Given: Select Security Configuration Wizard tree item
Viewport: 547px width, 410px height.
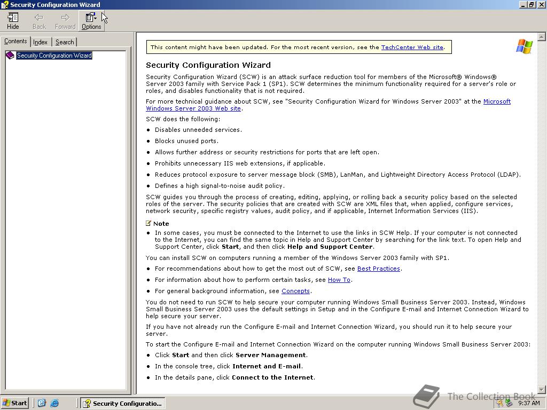Looking at the screenshot, I should (x=54, y=56).
